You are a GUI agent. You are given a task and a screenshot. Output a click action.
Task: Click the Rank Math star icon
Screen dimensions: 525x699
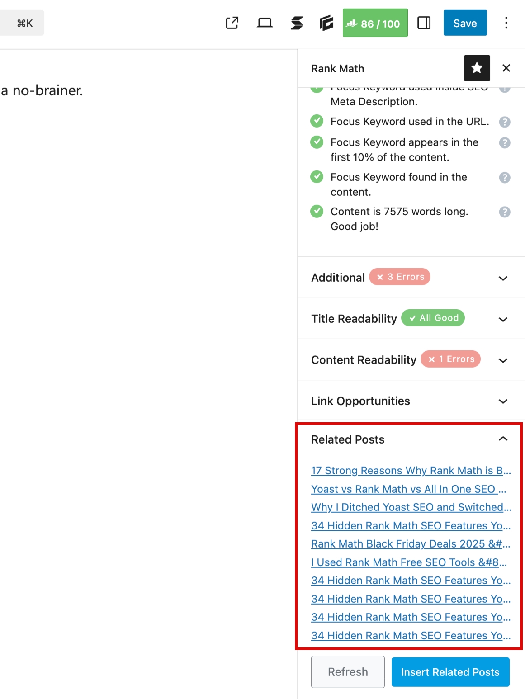pyautogui.click(x=477, y=68)
